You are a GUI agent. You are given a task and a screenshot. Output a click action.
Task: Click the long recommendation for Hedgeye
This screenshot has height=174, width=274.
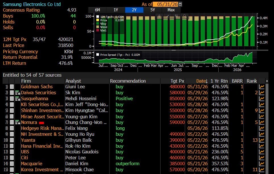click(120, 128)
